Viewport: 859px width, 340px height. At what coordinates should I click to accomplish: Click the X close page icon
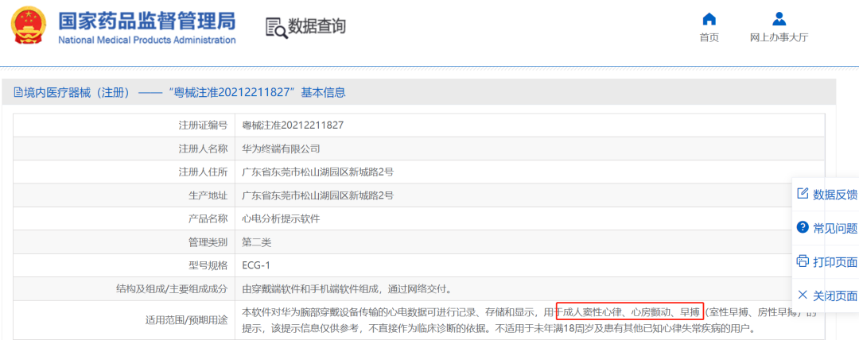point(803,295)
